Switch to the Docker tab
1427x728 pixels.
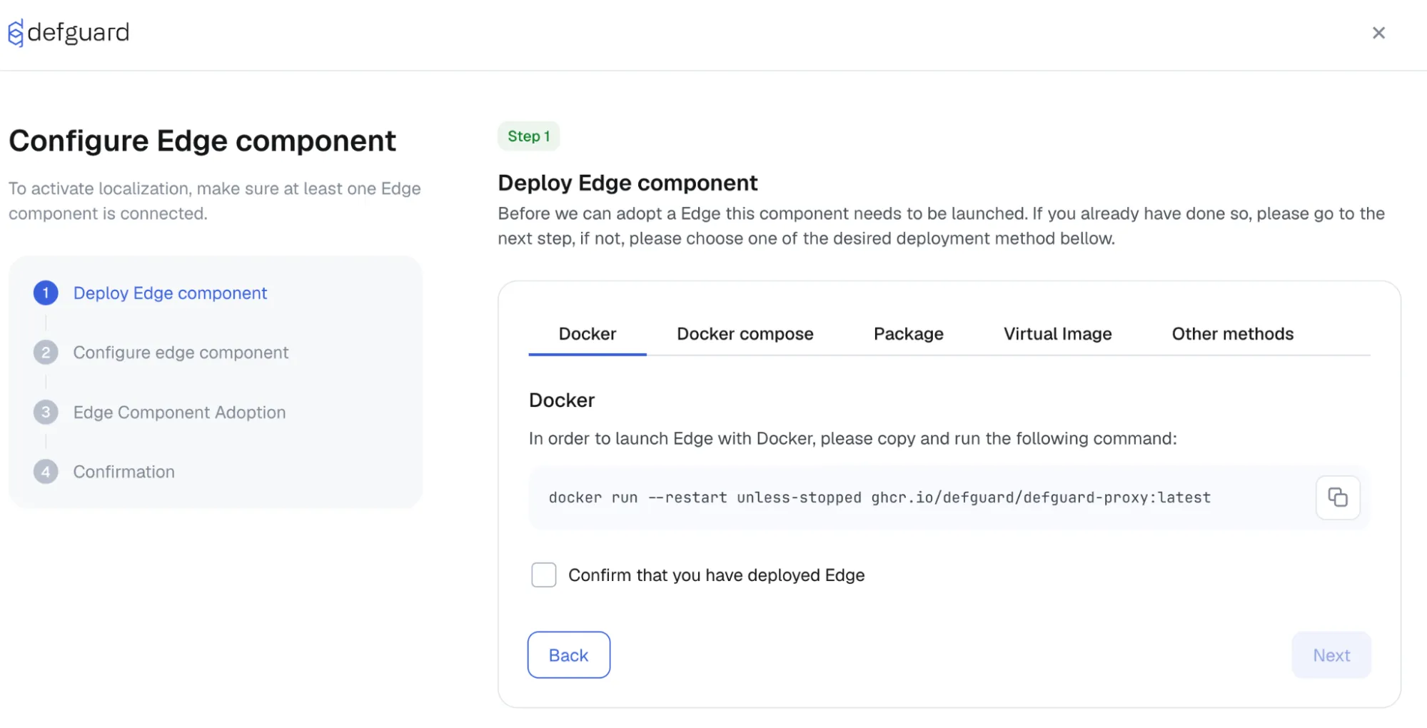(587, 333)
